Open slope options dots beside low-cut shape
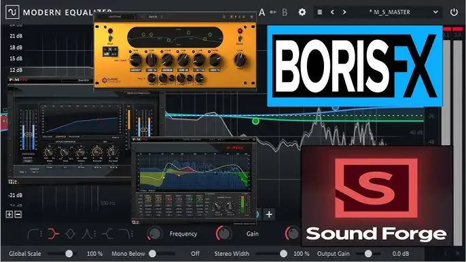Viewport: 466px width, 262px height. click(41, 234)
